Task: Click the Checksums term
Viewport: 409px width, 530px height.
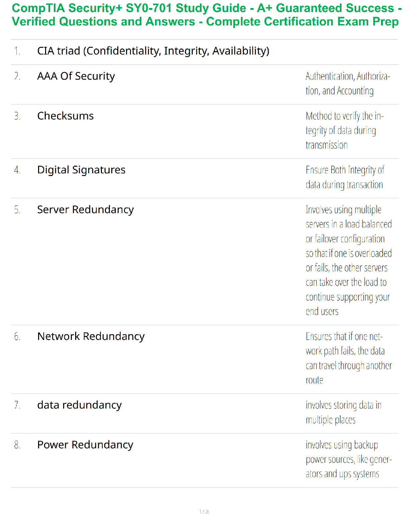Action: pyautogui.click(x=65, y=116)
